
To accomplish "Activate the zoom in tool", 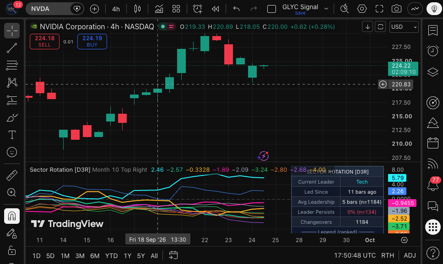I will point(12,192).
